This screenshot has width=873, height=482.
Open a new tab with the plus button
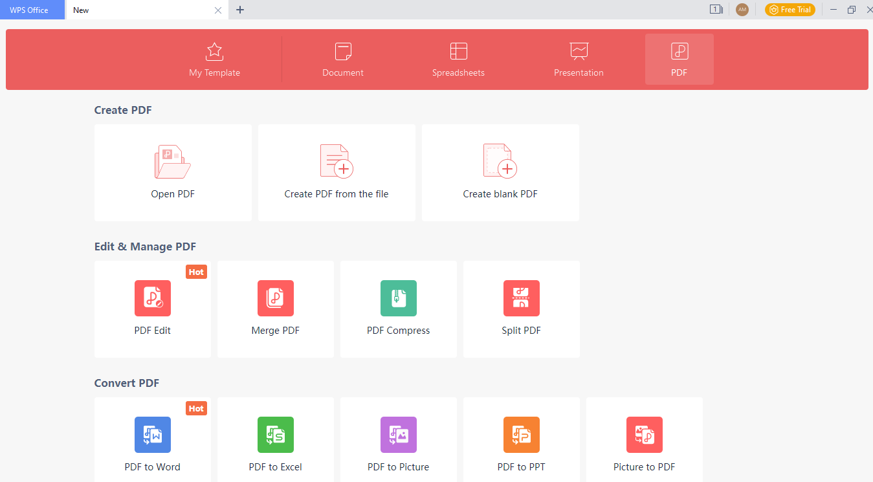coord(240,10)
